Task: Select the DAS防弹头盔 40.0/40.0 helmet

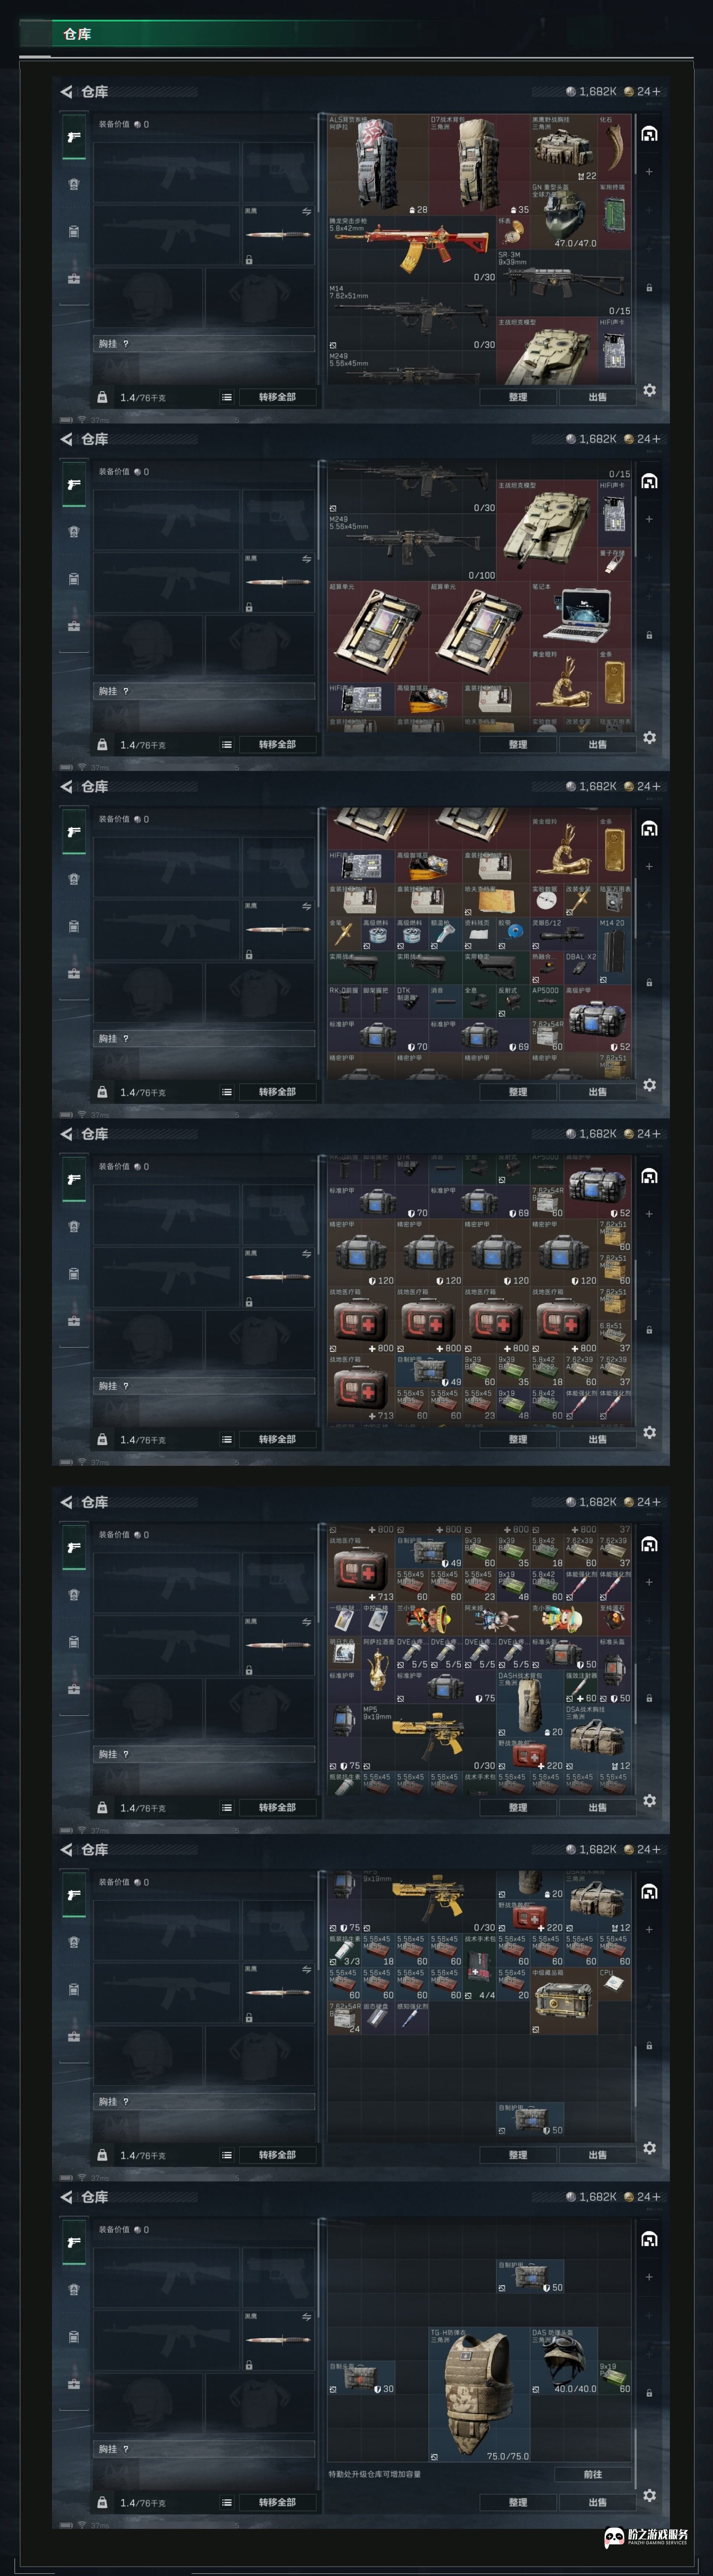Action: tap(564, 2361)
